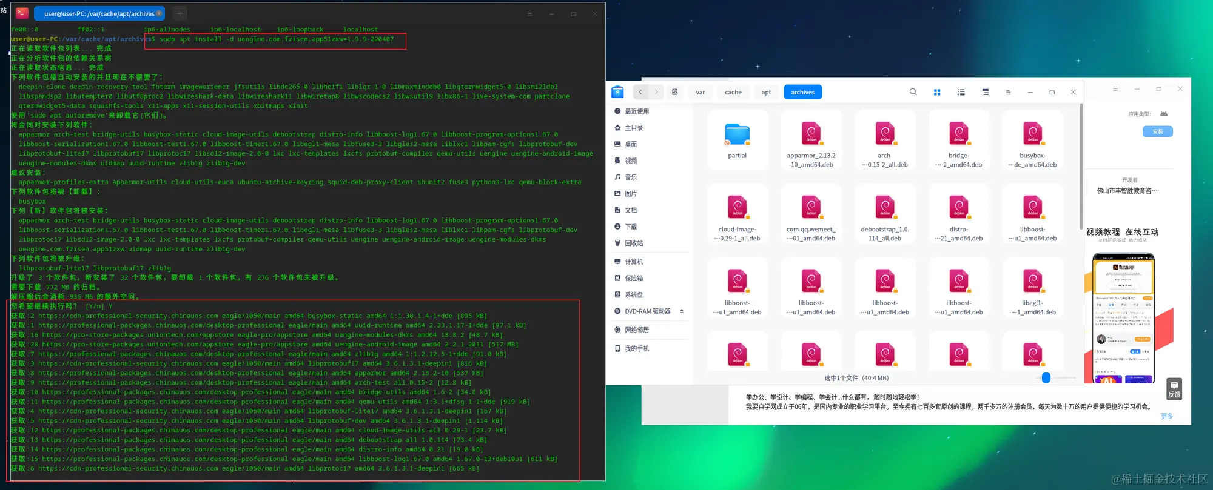
Task: Open the app store window menu
Action: coord(1115,89)
